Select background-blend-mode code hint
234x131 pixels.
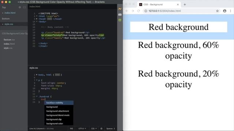click(59, 115)
